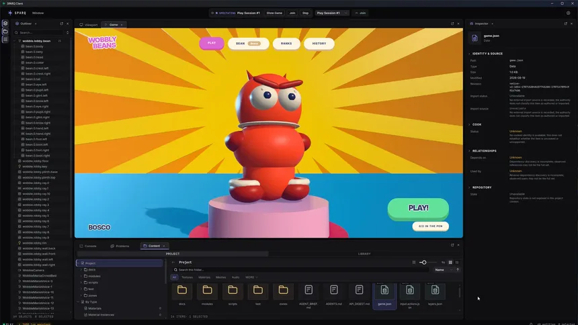
Task: Click the Join button with arrow icon
Action: [x=360, y=13]
